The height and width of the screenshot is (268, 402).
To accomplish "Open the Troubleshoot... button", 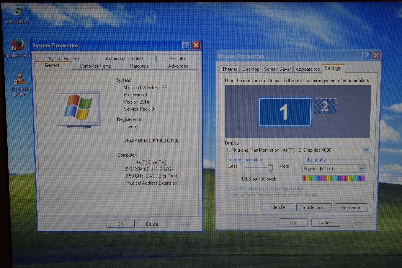I will (314, 207).
